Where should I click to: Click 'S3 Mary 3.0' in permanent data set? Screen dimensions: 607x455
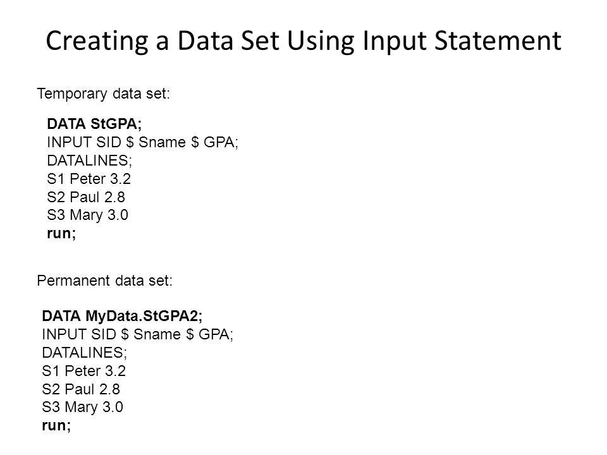click(x=82, y=407)
